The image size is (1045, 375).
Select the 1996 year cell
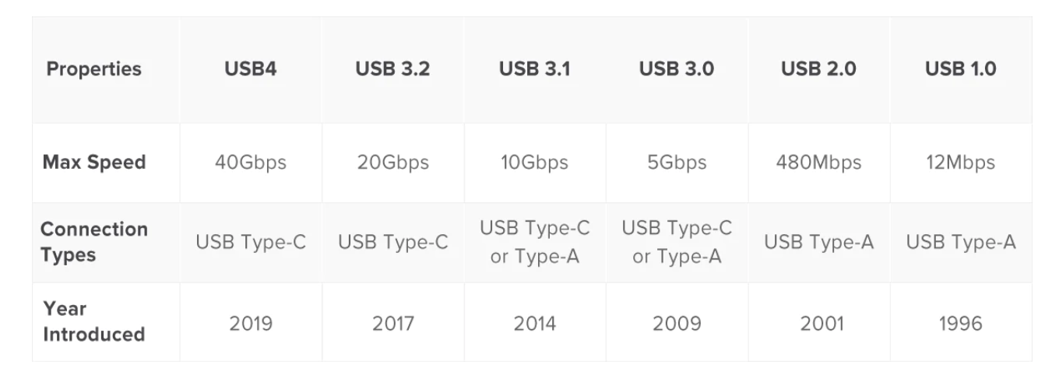[x=960, y=323]
